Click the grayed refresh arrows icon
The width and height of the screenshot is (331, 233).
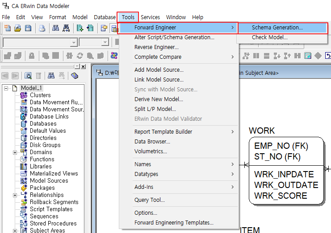80,56
